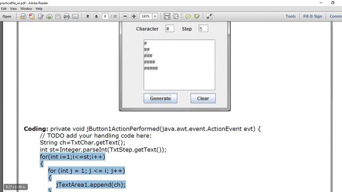Open the View menu

[x=13, y=9]
